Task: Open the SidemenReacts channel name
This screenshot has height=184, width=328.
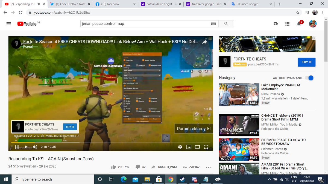Action: [x=272, y=149]
